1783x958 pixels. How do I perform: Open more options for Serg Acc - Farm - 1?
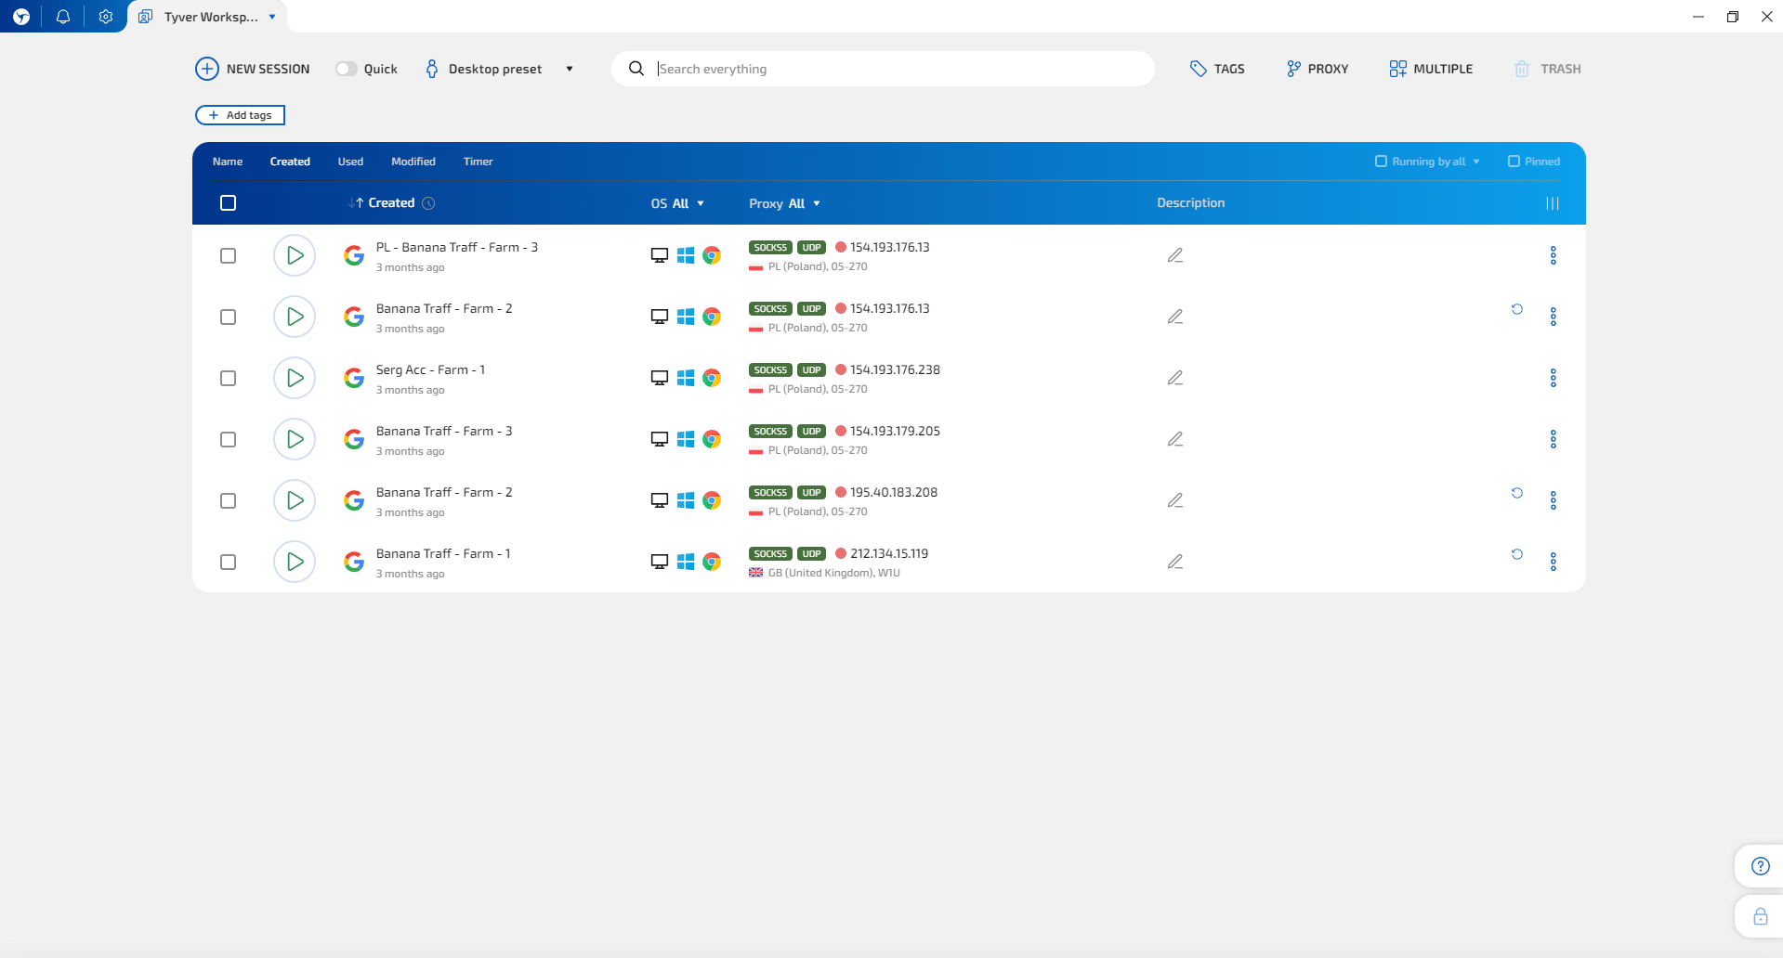pos(1554,378)
